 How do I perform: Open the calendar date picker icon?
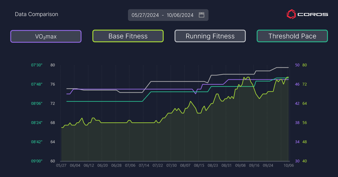coord(201,15)
